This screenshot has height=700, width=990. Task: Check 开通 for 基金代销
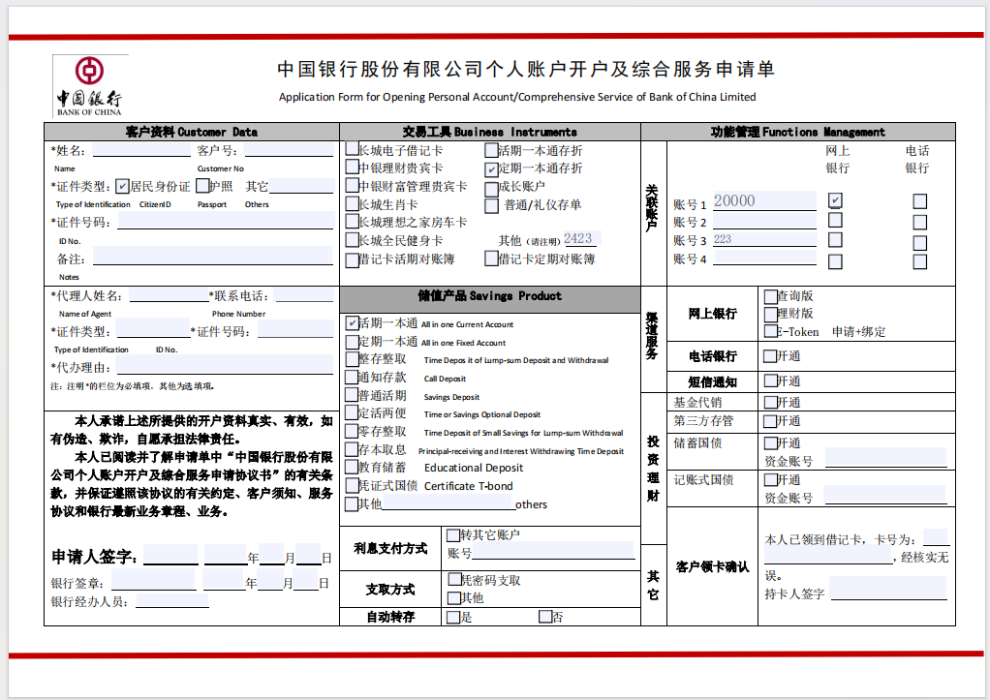pyautogui.click(x=770, y=402)
